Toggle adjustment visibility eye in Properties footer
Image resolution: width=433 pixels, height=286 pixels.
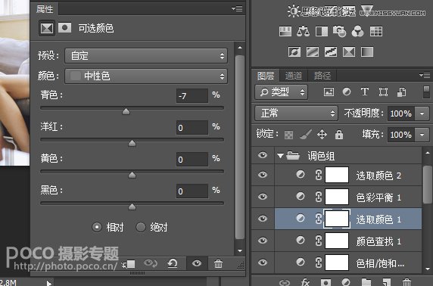click(x=197, y=263)
